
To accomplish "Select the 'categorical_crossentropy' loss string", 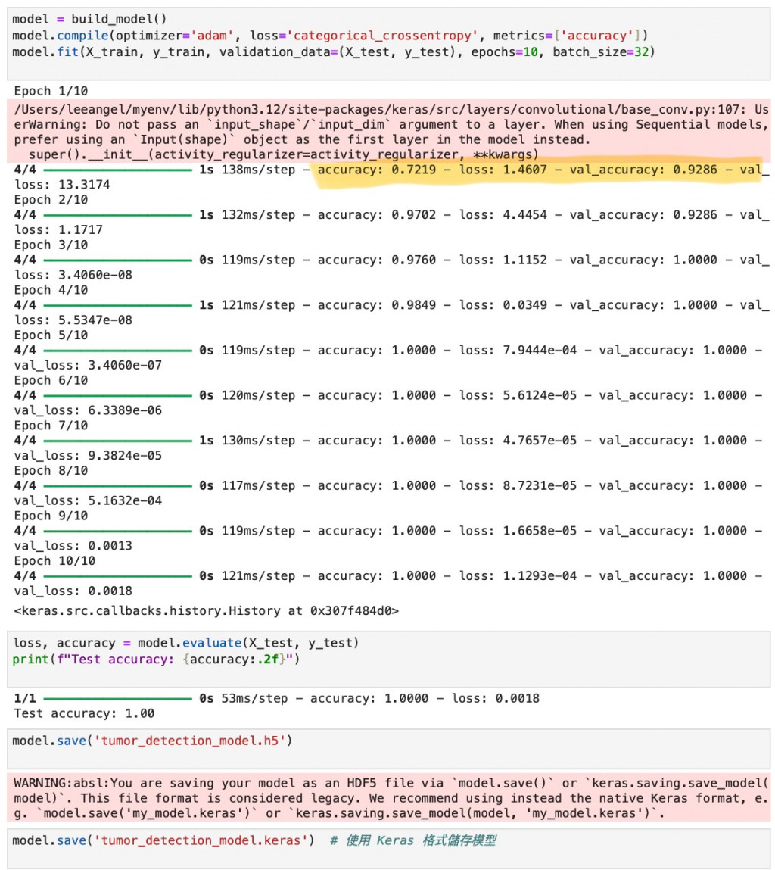I will pyautogui.click(x=382, y=36).
